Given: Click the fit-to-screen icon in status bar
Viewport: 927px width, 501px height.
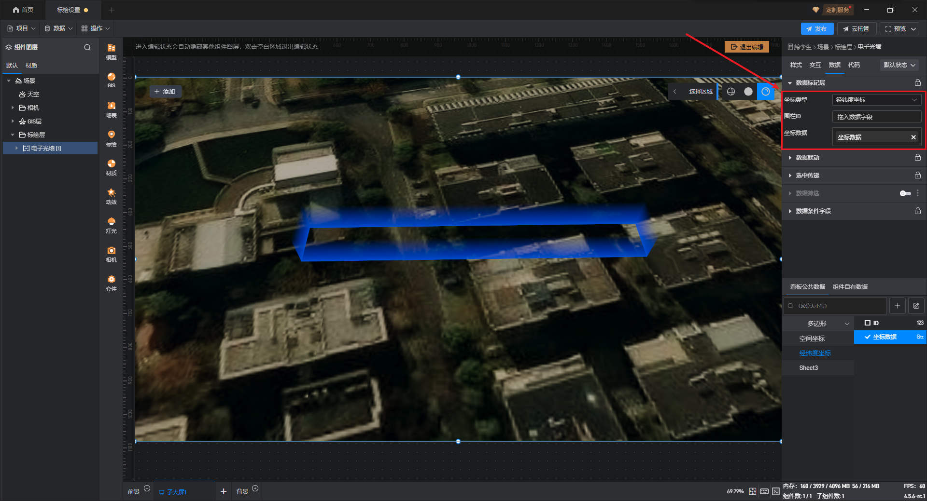Looking at the screenshot, I should click(x=753, y=491).
